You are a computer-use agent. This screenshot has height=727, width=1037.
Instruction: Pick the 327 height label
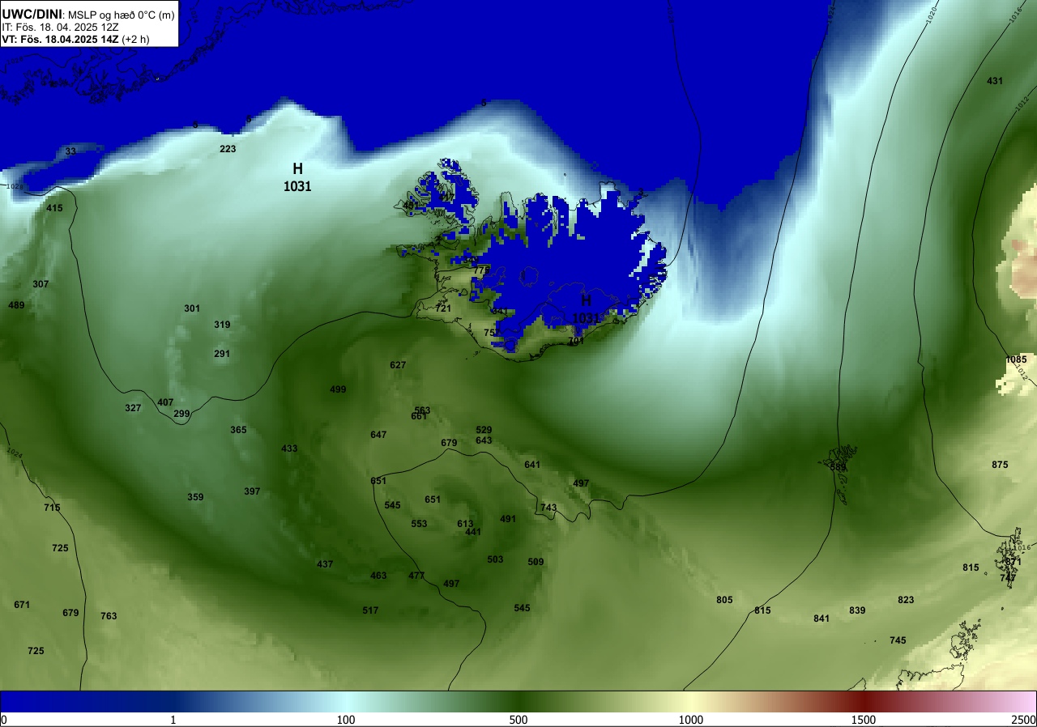(x=133, y=408)
